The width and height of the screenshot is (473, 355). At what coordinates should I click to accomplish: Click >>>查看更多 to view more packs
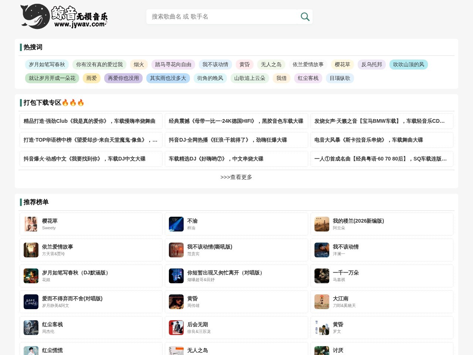236,177
